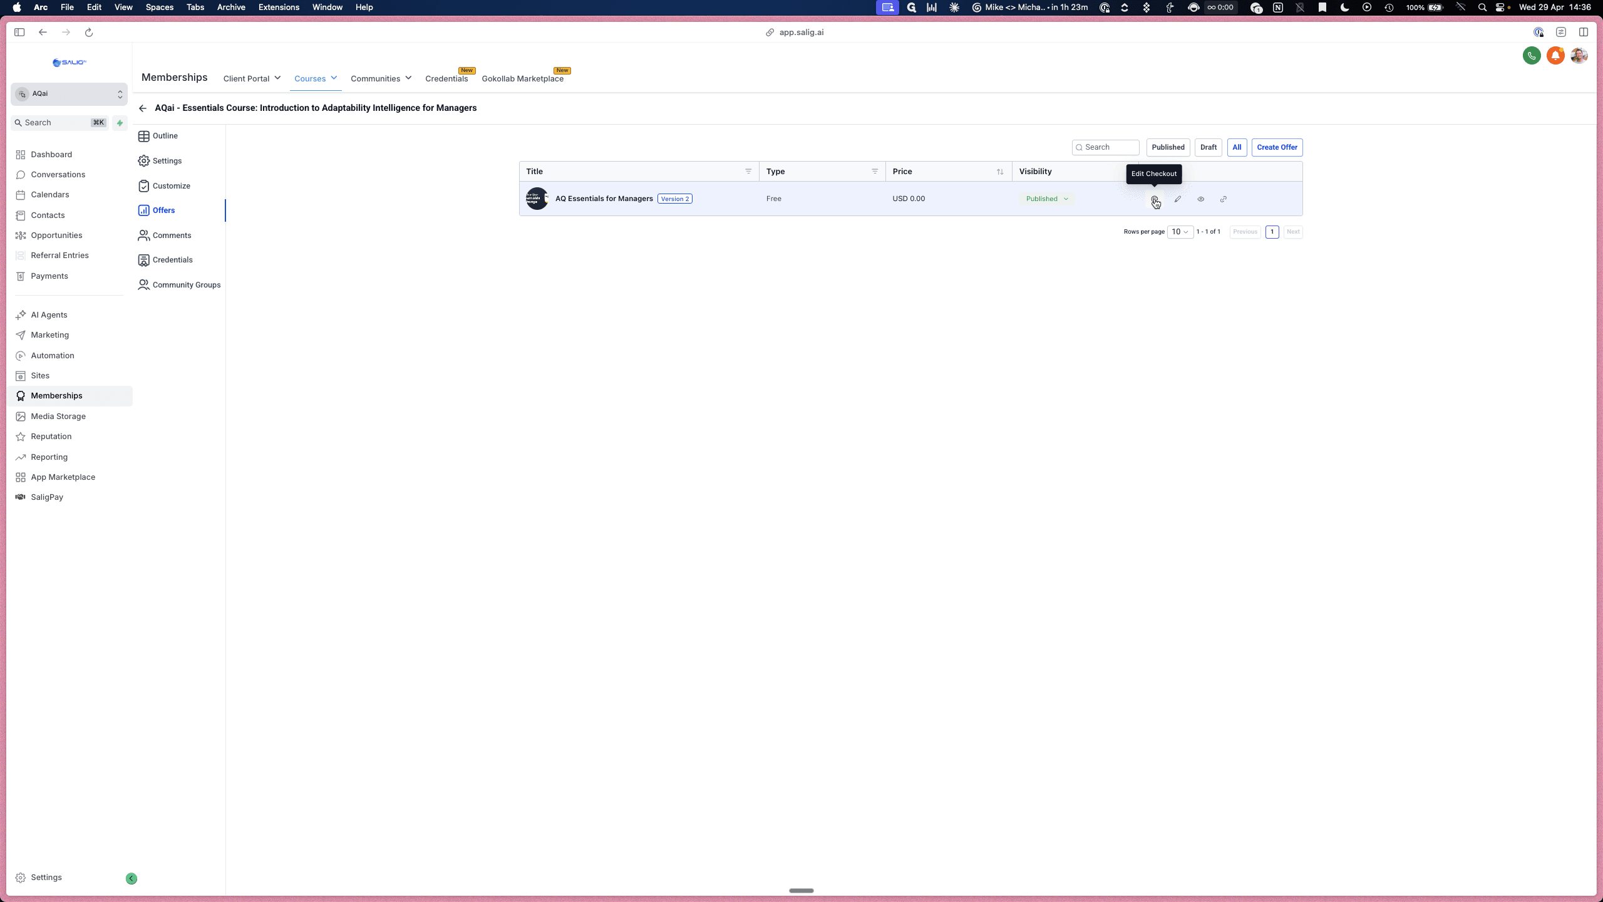Screen dimensions: 1603x902
Task: Copy offer link using the chain icon
Action: click(x=1223, y=199)
